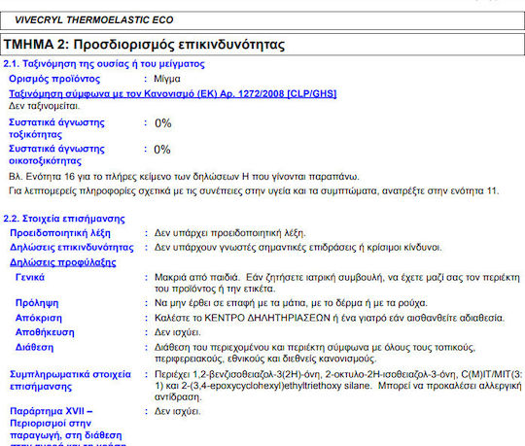The width and height of the screenshot is (525, 446).
Task: Select the Διάθεση label
Action: (x=34, y=347)
